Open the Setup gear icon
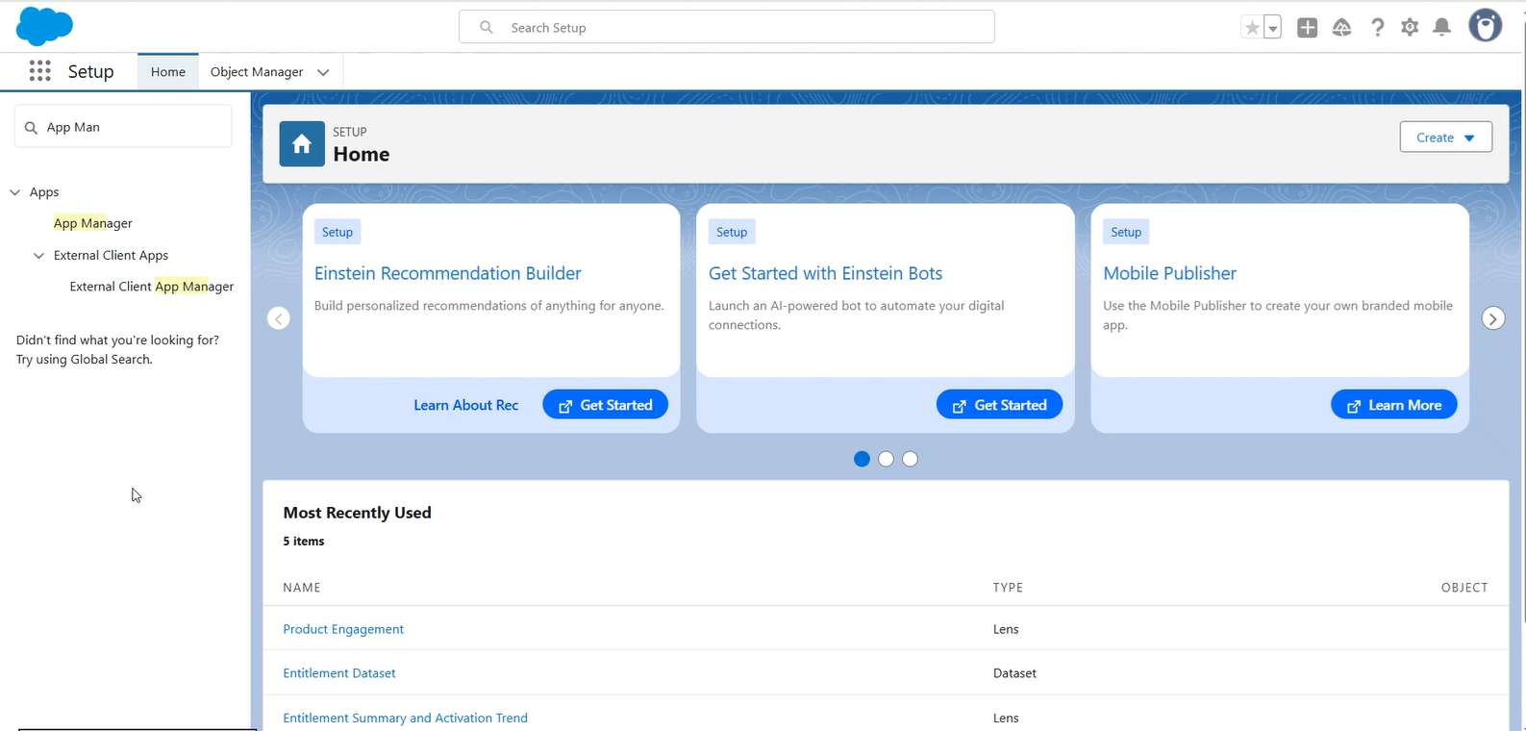1526x731 pixels. click(1410, 28)
